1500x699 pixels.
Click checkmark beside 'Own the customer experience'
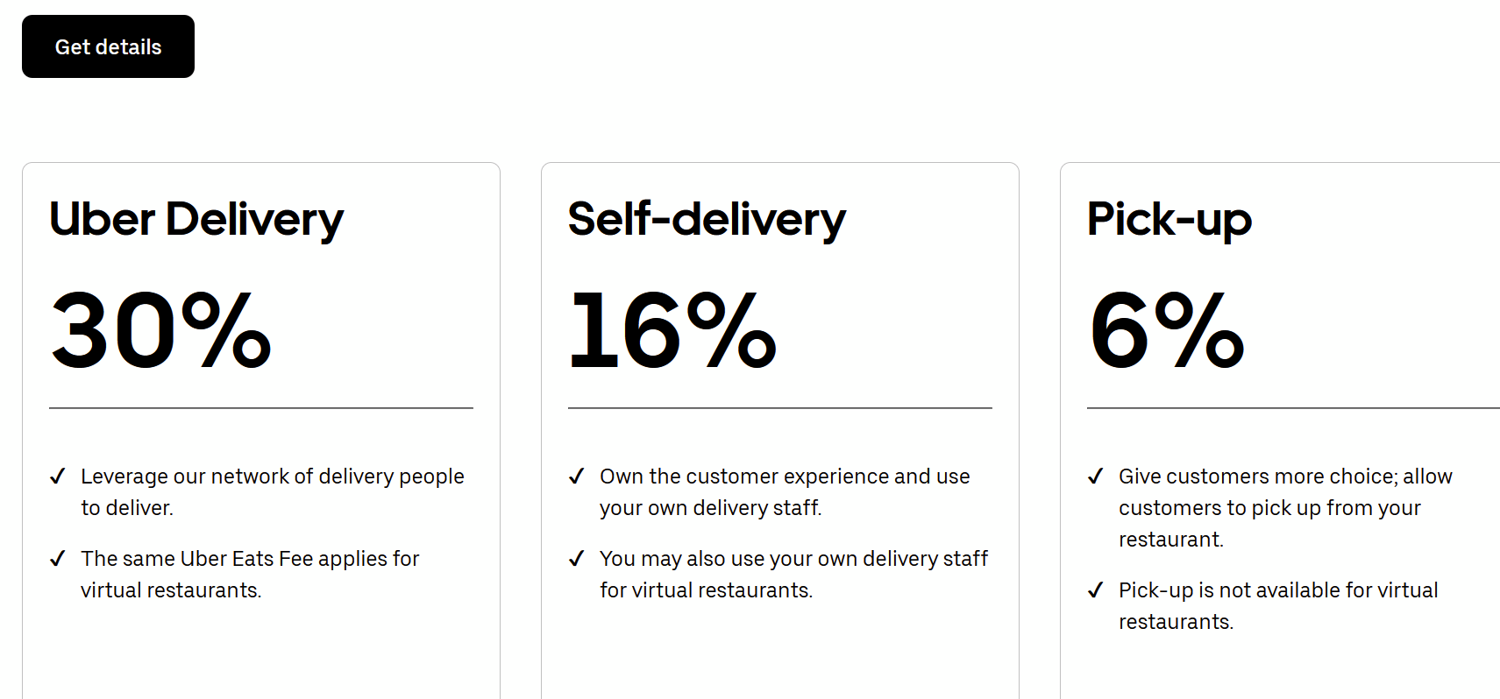[x=577, y=477]
